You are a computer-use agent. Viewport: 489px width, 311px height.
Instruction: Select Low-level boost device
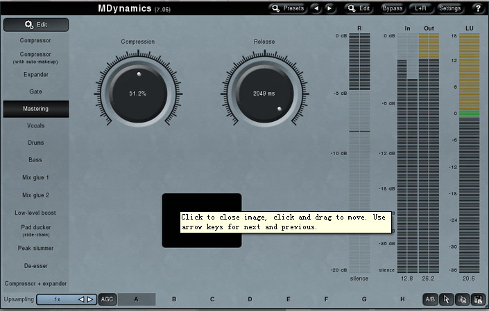tap(35, 213)
